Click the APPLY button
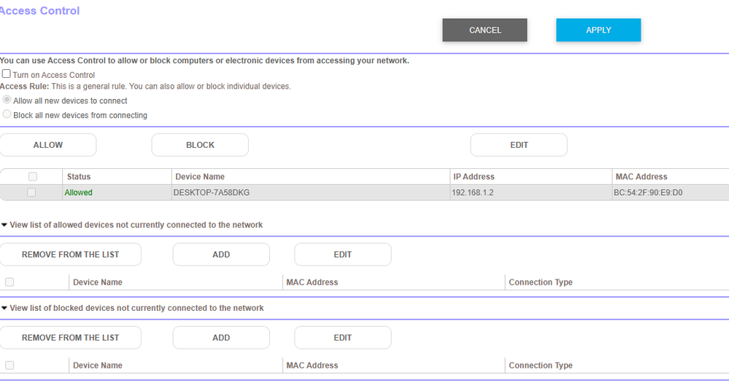Viewport: 729px width, 388px height. (x=598, y=30)
